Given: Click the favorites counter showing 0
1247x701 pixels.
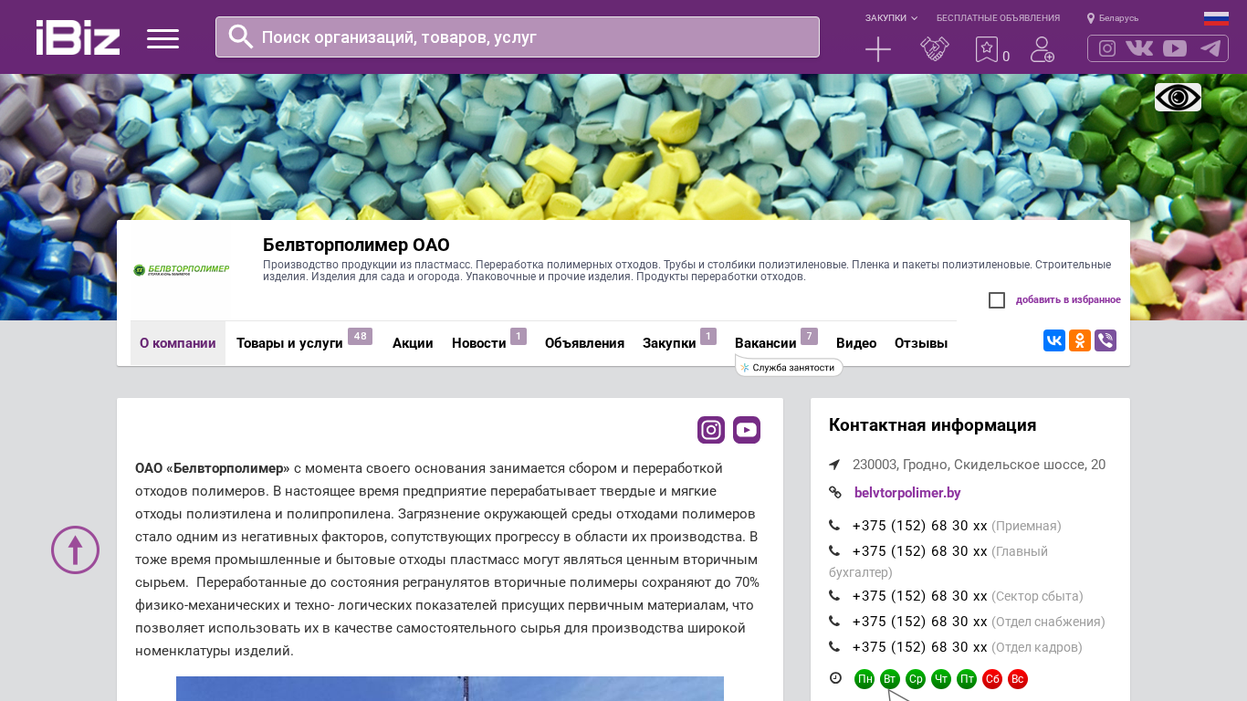Looking at the screenshot, I should coord(1006,57).
